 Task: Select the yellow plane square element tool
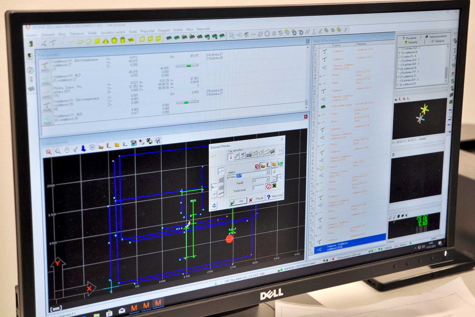[97, 41]
